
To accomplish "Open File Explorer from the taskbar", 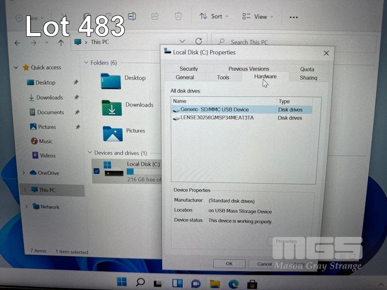I will [215, 283].
